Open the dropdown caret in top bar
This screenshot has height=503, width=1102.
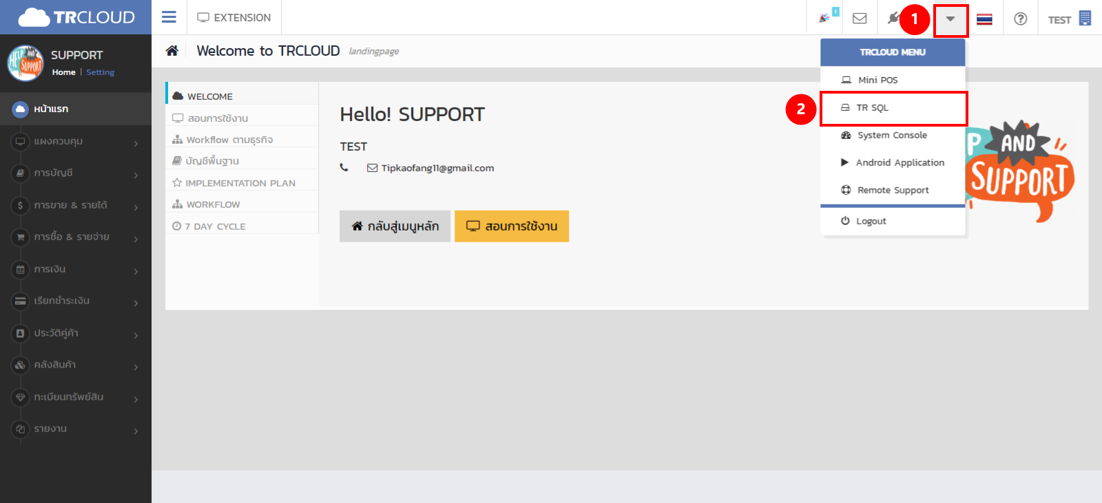pos(950,19)
